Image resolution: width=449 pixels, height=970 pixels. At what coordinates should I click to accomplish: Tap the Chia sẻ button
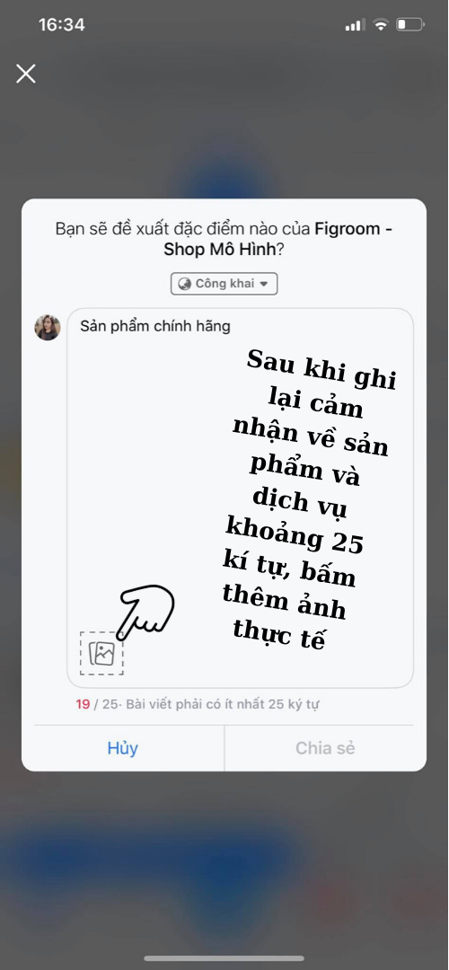(325, 748)
